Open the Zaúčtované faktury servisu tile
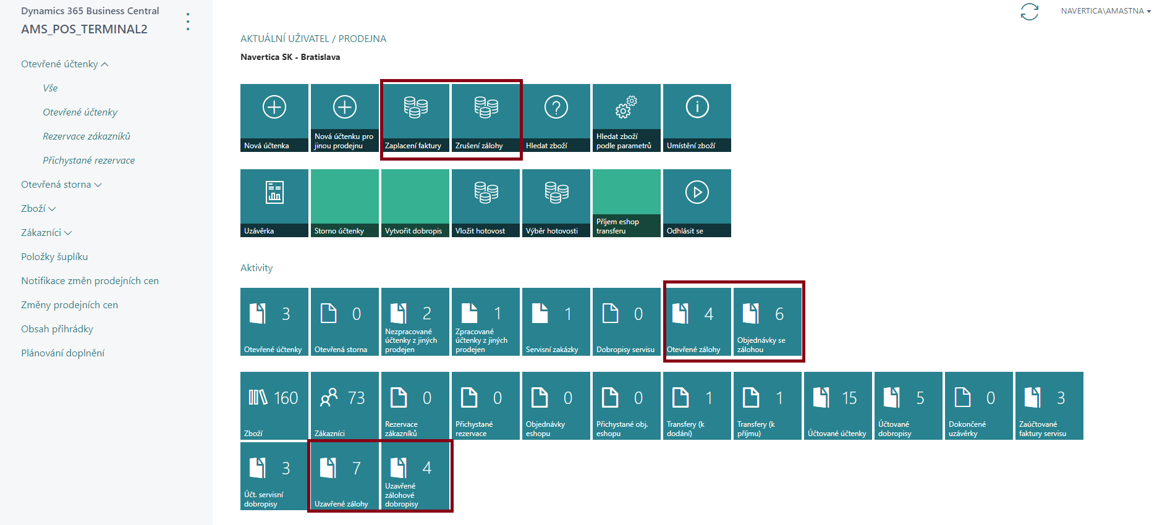Viewport: 1157px width, 525px height. 1049,406
